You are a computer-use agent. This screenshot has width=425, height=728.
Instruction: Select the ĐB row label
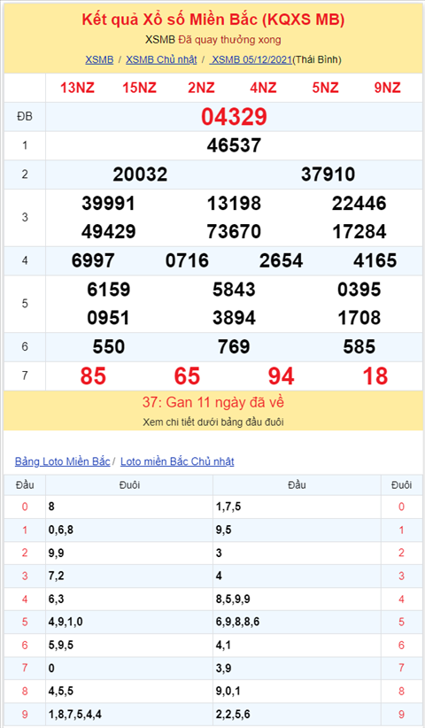(x=25, y=117)
